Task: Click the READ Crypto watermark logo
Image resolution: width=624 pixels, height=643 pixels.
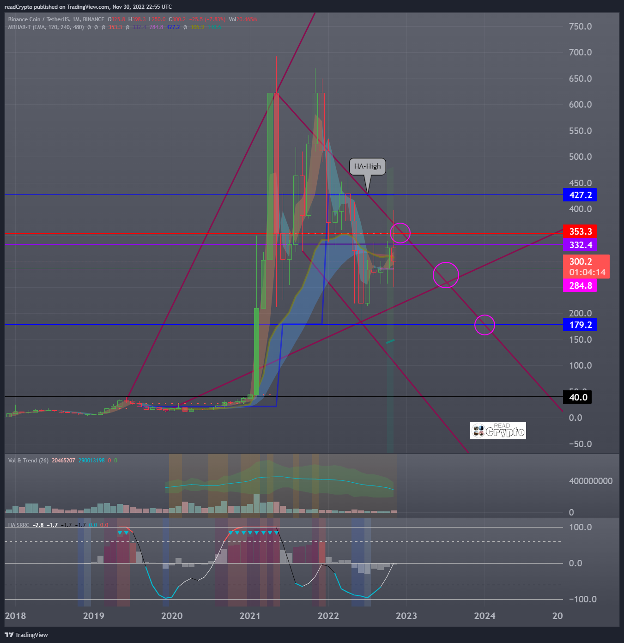Action: point(498,431)
